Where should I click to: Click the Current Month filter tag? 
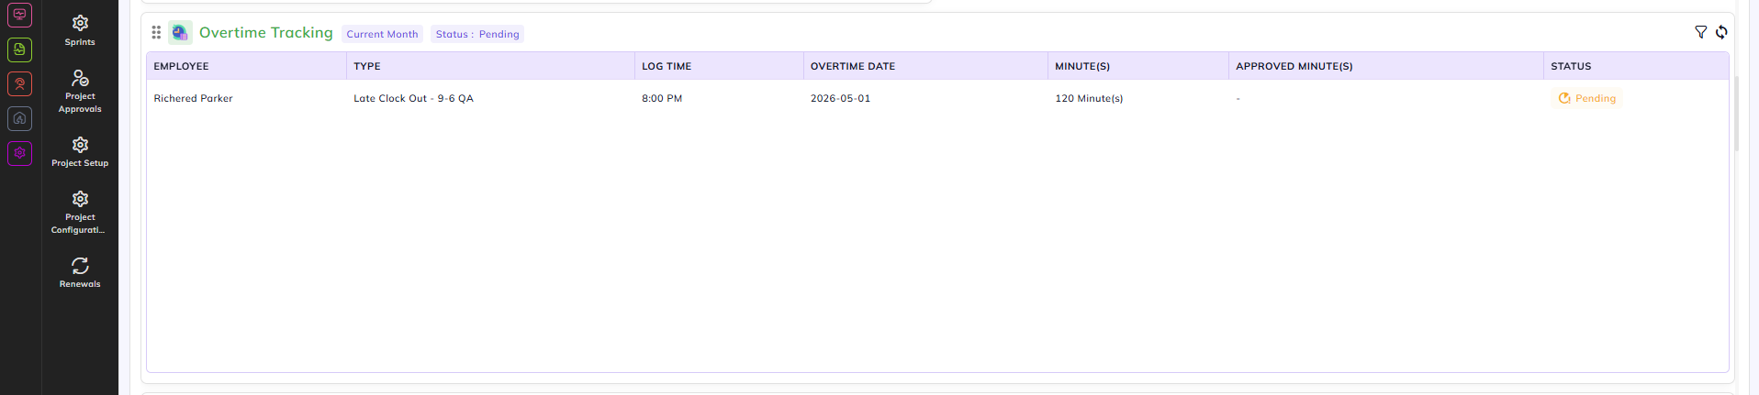click(382, 34)
